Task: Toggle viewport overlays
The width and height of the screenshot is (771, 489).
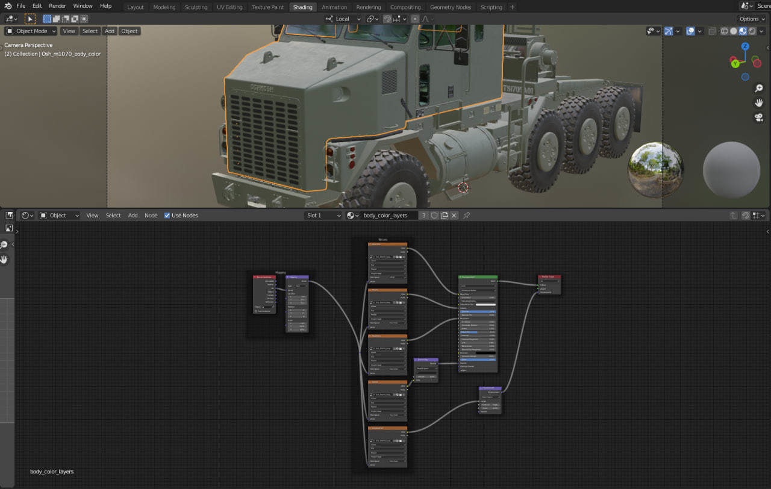Action: click(x=691, y=31)
